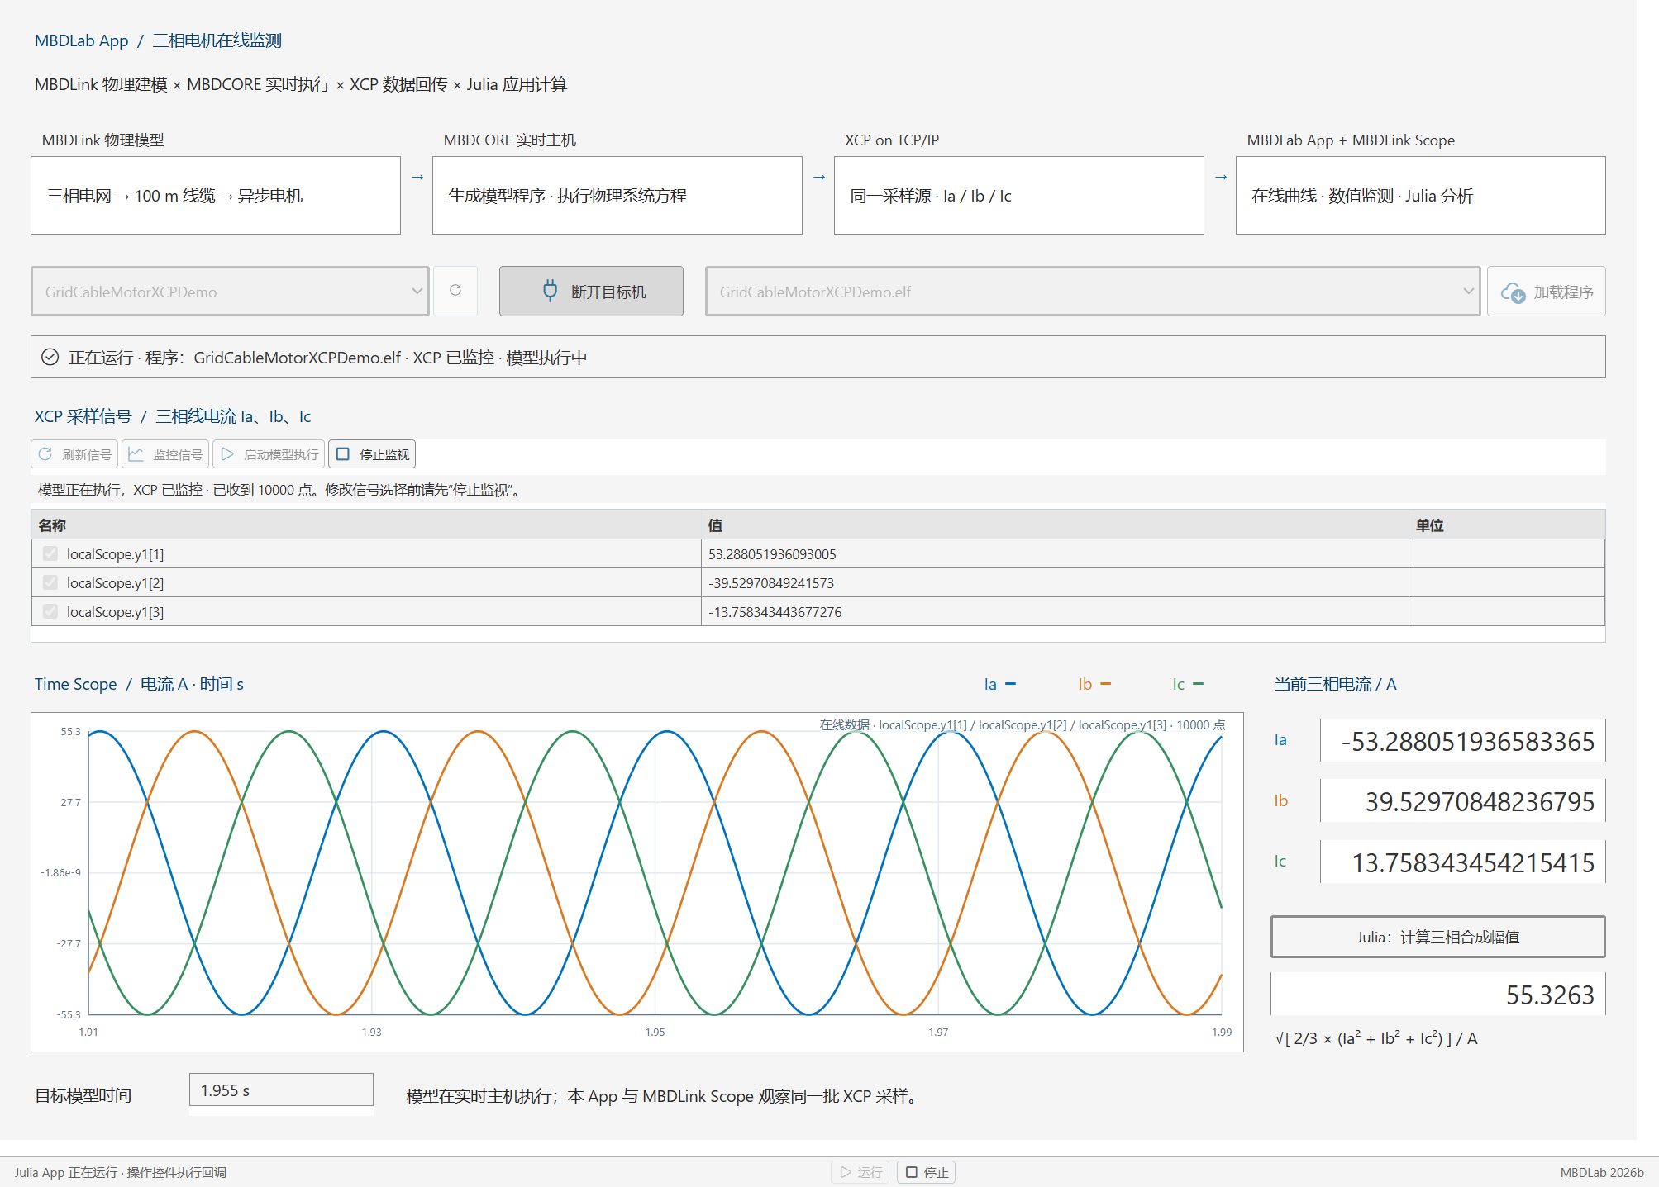Click the status check-circle icon
The image size is (1659, 1187).
[50, 357]
